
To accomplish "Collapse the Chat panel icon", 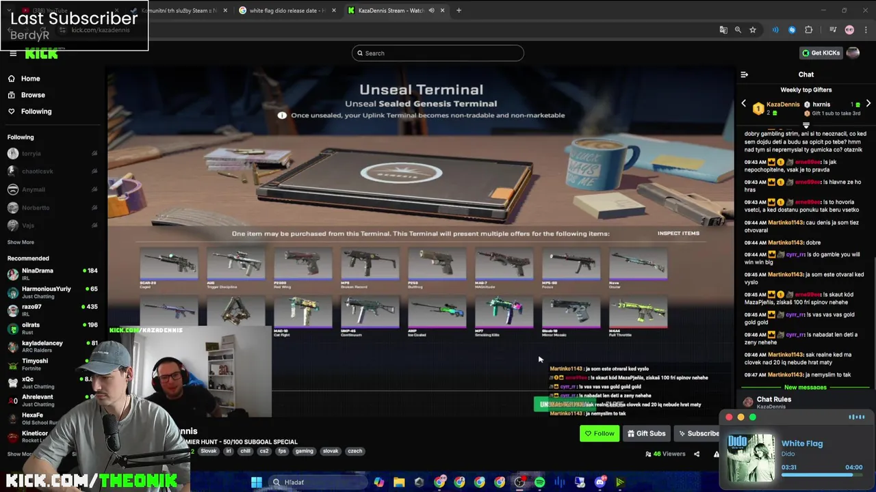I will [x=745, y=74].
